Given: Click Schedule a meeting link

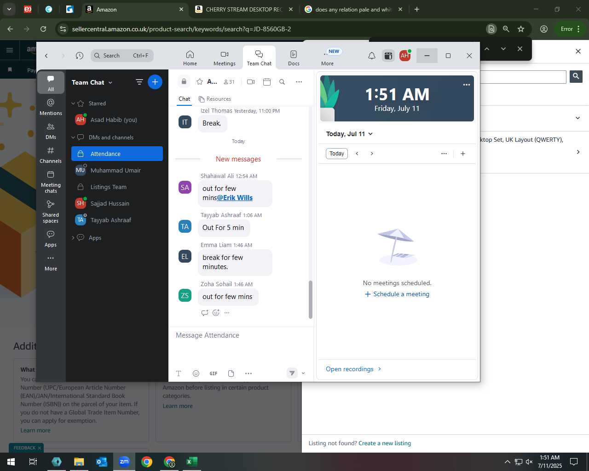Looking at the screenshot, I should click(x=397, y=294).
